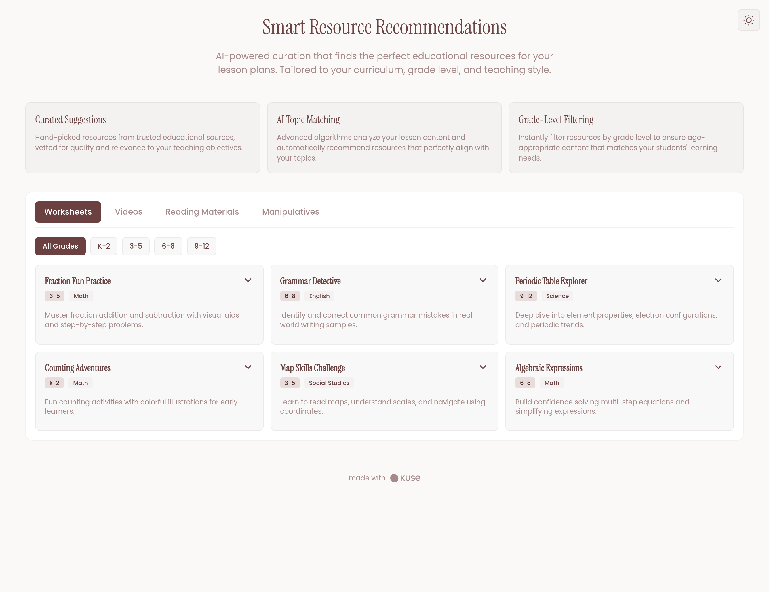Click the Science tag on Periodic Table Explorer
This screenshot has height=592, width=769.
tap(557, 296)
